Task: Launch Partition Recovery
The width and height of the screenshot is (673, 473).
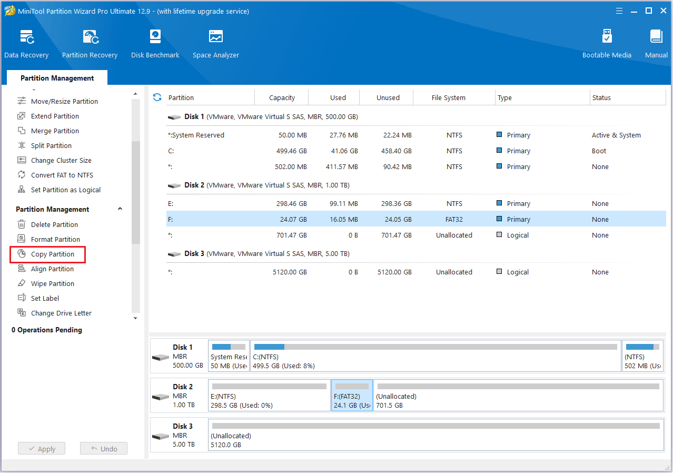Action: tap(90, 43)
